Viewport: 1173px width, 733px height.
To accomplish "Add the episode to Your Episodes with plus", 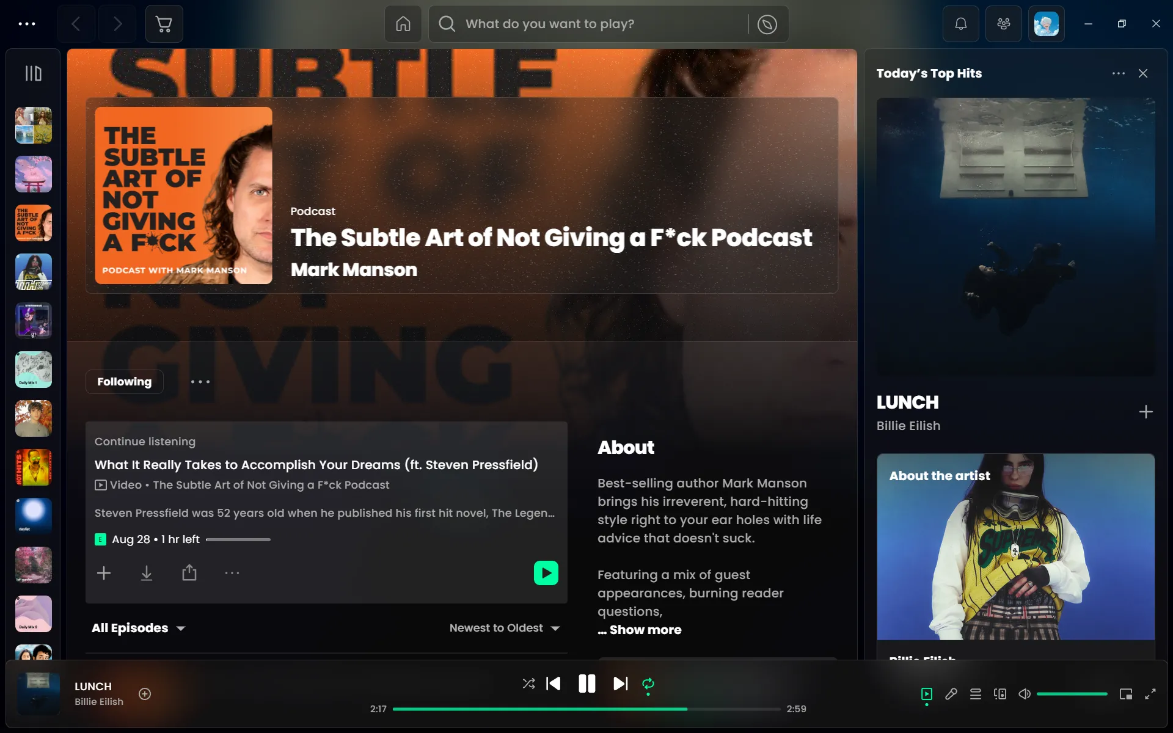I will (x=104, y=573).
